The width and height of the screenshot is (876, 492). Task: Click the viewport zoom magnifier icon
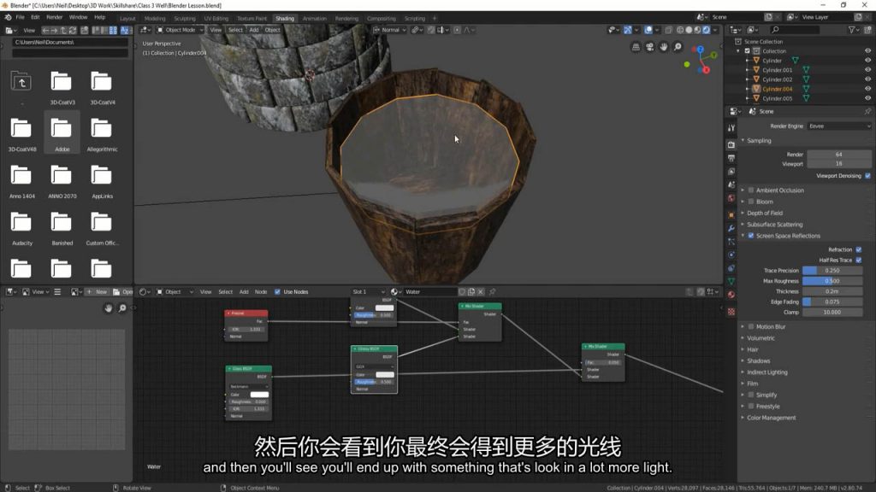coord(678,48)
